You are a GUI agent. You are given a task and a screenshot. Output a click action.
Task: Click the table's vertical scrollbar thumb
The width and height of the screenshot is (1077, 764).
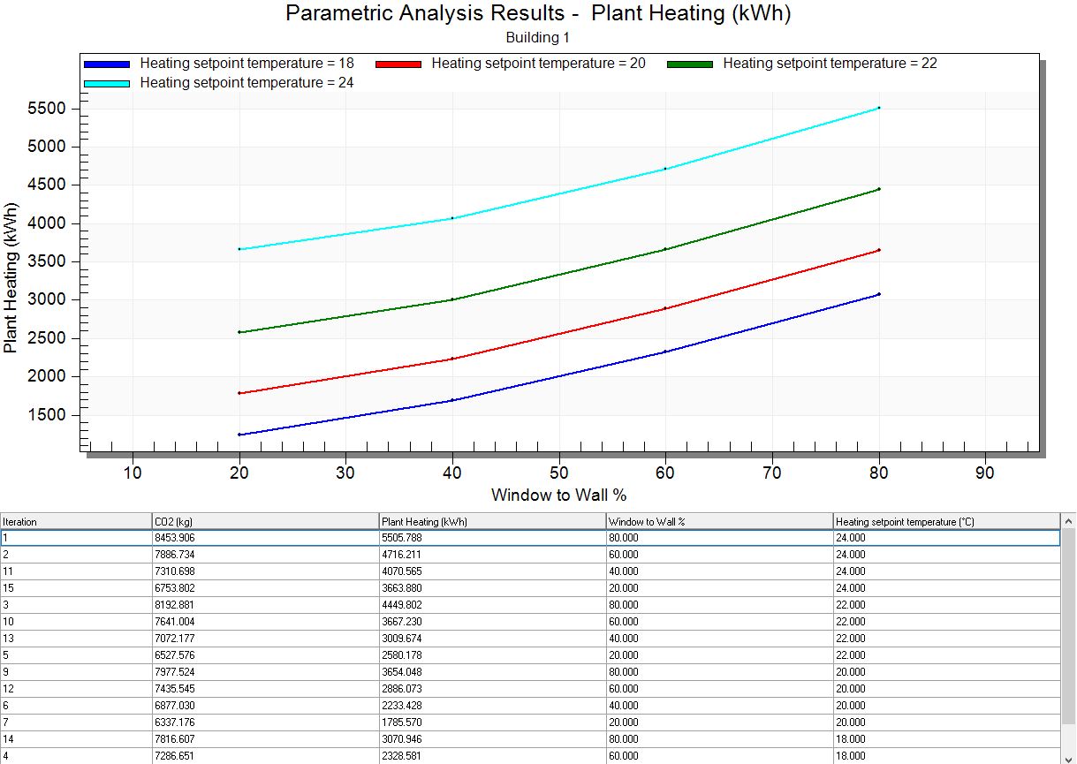pos(1069,636)
